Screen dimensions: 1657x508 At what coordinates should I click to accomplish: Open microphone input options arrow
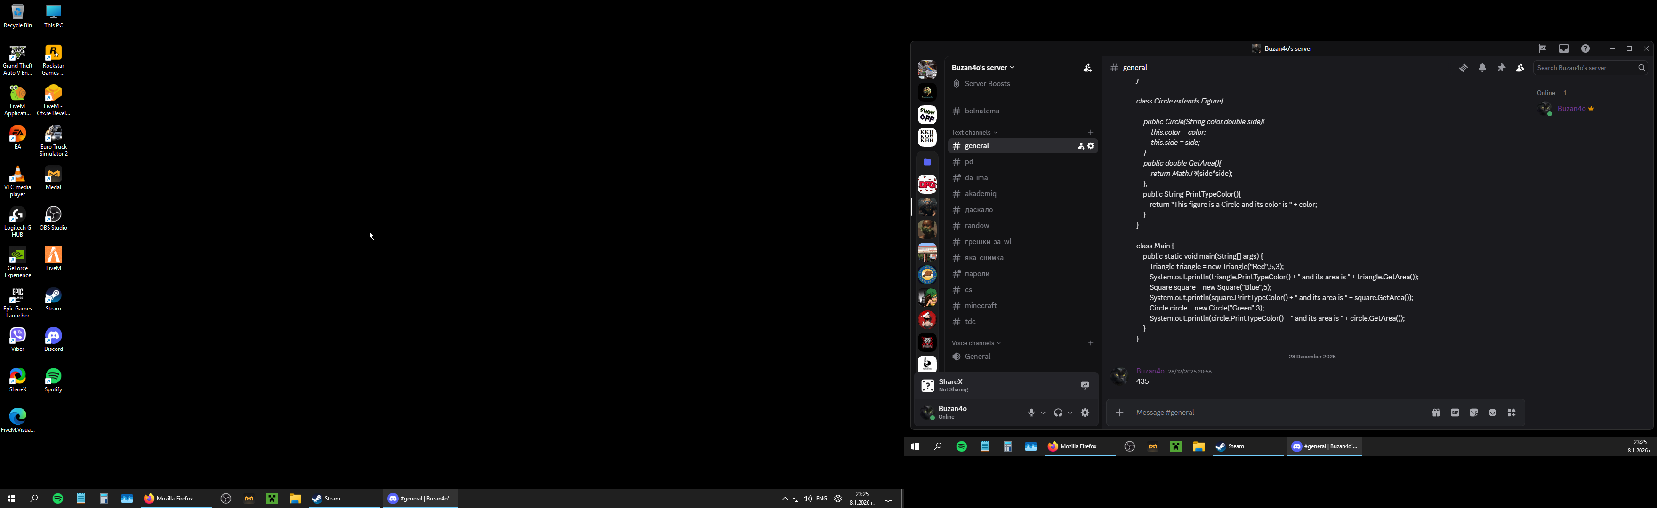[1043, 413]
